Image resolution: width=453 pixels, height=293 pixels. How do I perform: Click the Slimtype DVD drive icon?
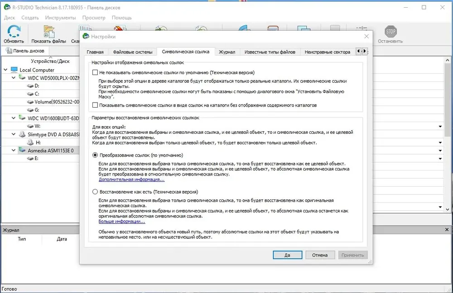point(22,134)
